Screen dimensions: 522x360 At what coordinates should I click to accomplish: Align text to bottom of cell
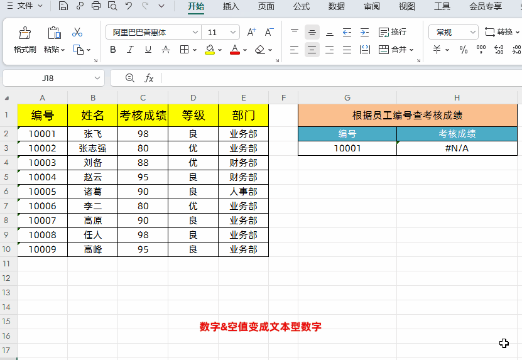(330, 32)
